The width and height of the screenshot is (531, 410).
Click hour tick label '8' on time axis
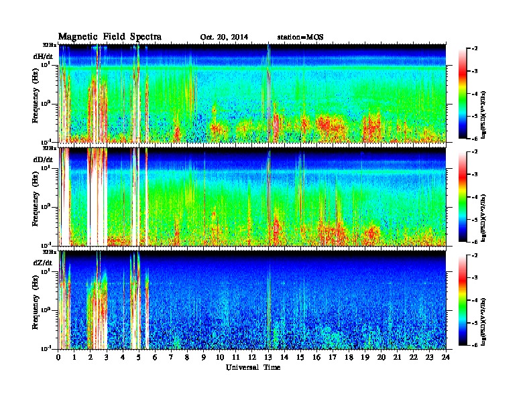pyautogui.click(x=187, y=358)
